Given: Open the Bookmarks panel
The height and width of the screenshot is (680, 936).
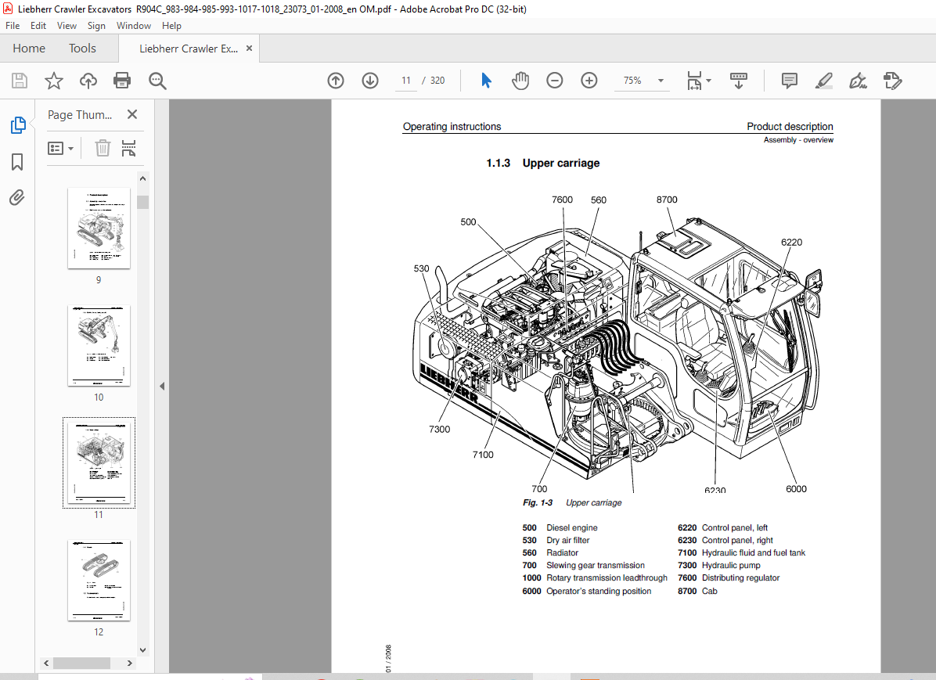Looking at the screenshot, I should tap(17, 162).
